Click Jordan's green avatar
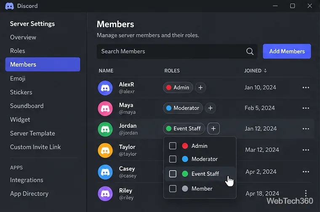Screen dimensions: 320x212 click(105, 129)
